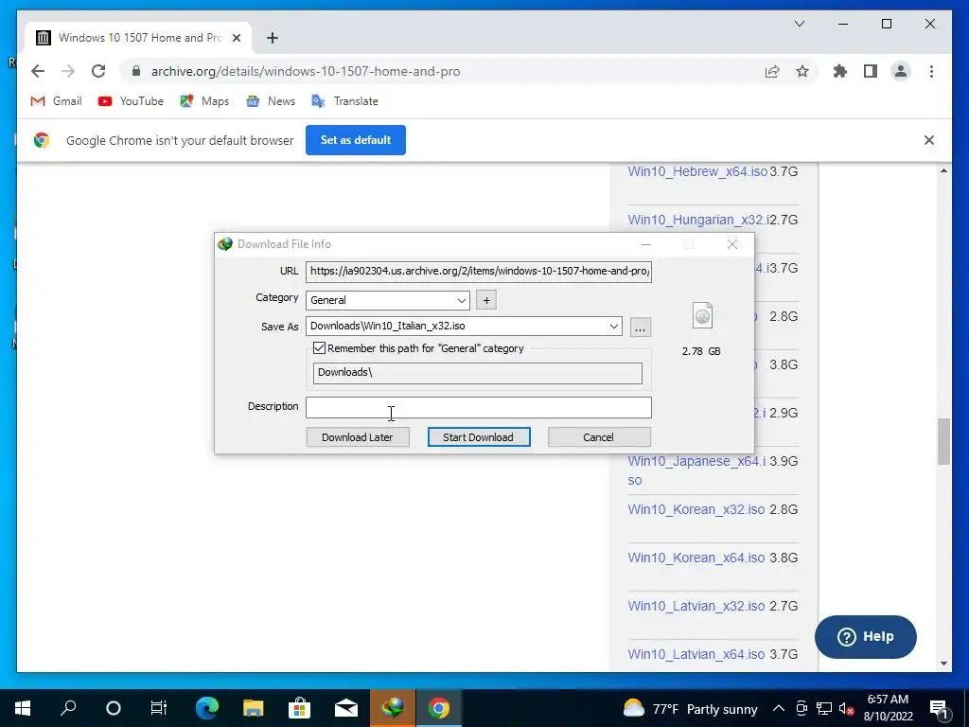
Task: Open Chrome extensions puzzle icon
Action: click(x=840, y=72)
